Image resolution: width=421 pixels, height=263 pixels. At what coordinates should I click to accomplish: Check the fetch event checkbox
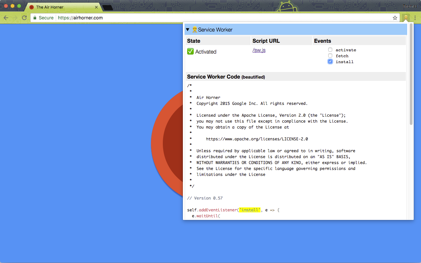[x=330, y=56]
